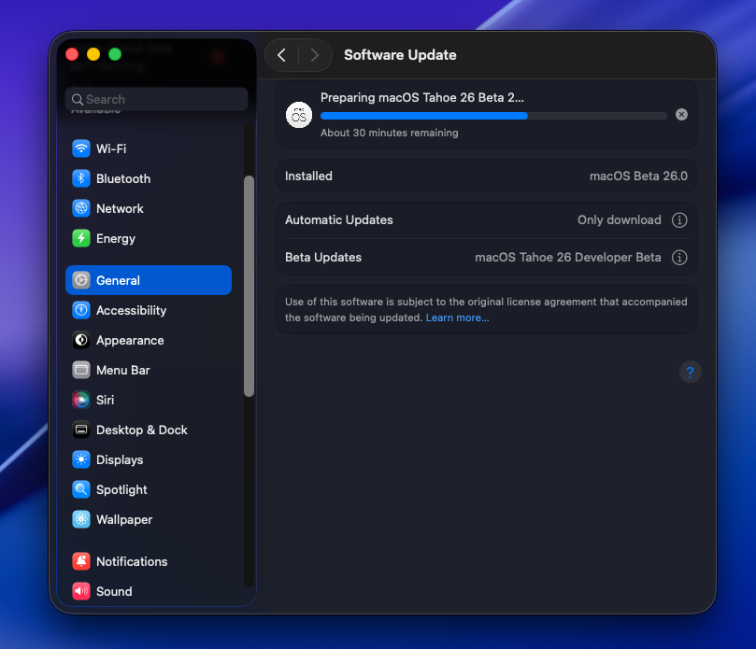The height and width of the screenshot is (649, 756).
Task: Click 'macOS Beta 26.0' installed version
Action: tap(638, 176)
